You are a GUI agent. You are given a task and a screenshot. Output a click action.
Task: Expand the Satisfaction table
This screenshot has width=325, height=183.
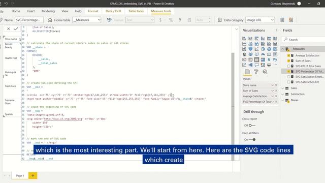pos(282,94)
